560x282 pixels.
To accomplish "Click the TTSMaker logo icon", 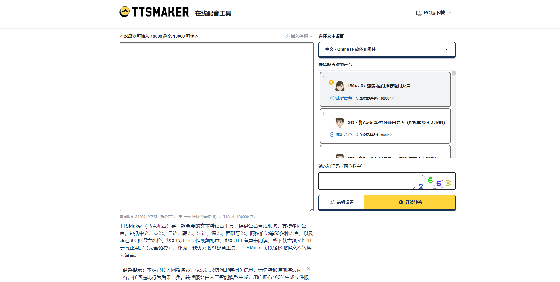I will point(125,12).
